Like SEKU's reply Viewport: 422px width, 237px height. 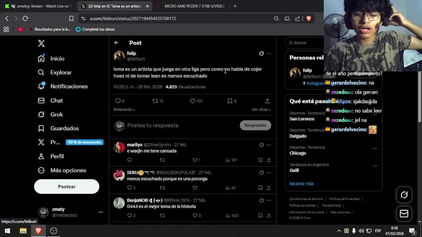[195, 188]
